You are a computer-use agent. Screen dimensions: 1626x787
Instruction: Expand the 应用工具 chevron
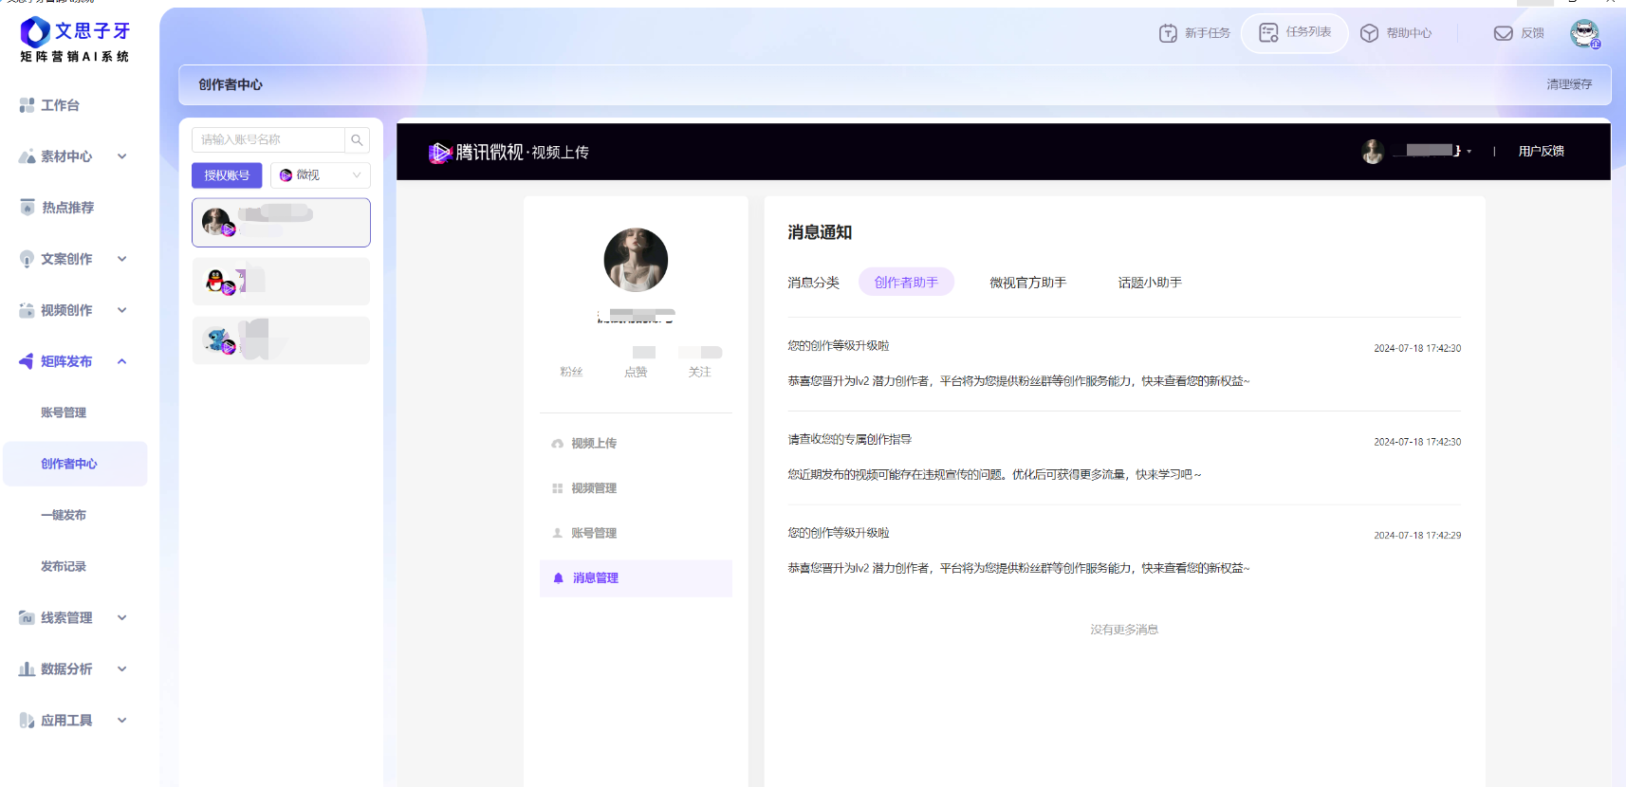(x=122, y=720)
